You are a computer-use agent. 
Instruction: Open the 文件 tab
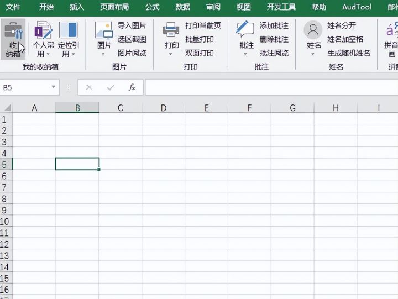pyautogui.click(x=13, y=7)
